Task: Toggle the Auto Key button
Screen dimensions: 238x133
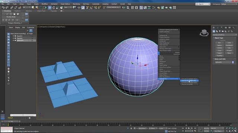Action: [x=206, y=128]
